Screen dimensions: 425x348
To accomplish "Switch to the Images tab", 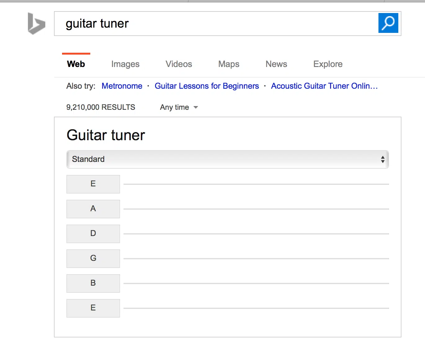I will [125, 64].
